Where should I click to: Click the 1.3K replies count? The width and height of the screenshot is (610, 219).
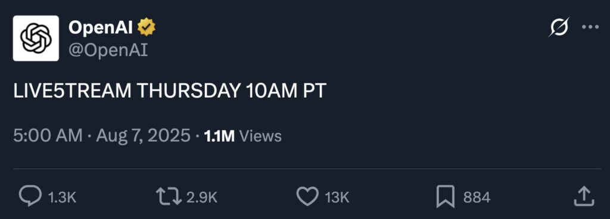(x=62, y=198)
